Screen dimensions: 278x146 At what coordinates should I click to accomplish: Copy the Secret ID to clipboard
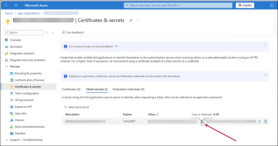coord(260,121)
